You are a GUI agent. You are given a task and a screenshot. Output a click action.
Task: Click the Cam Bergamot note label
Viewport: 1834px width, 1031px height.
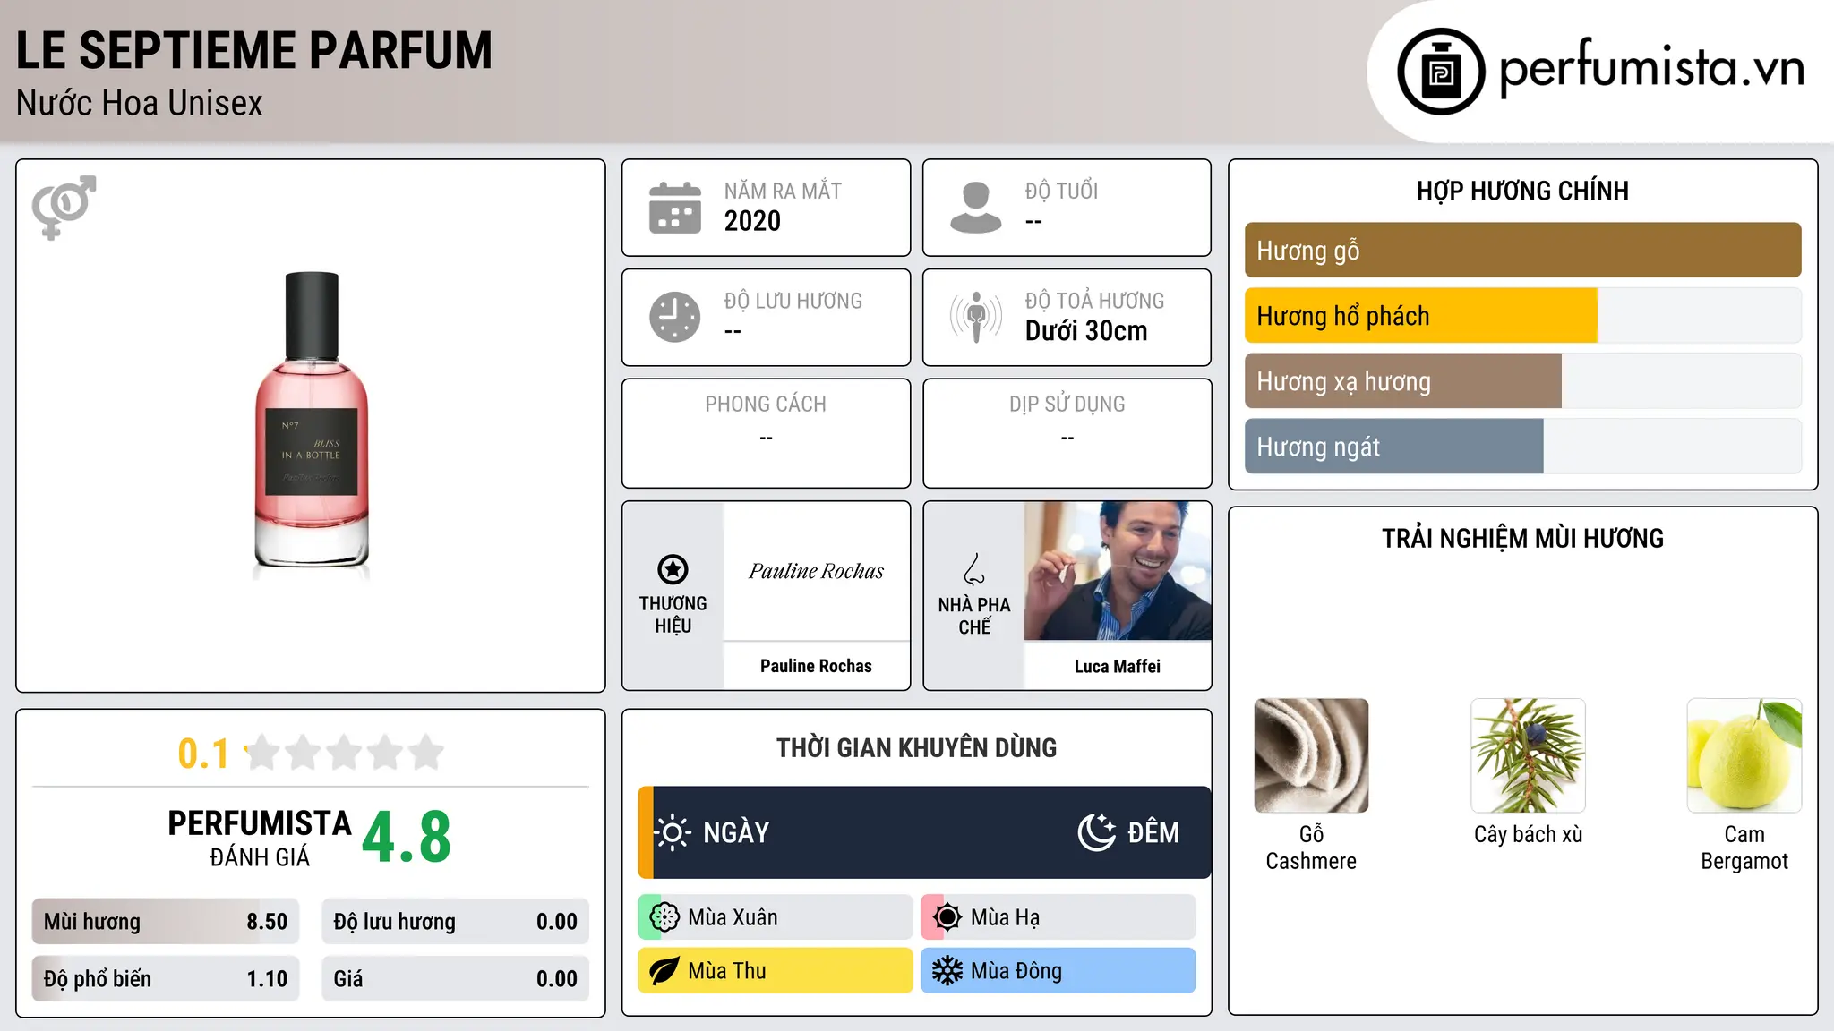point(1744,848)
